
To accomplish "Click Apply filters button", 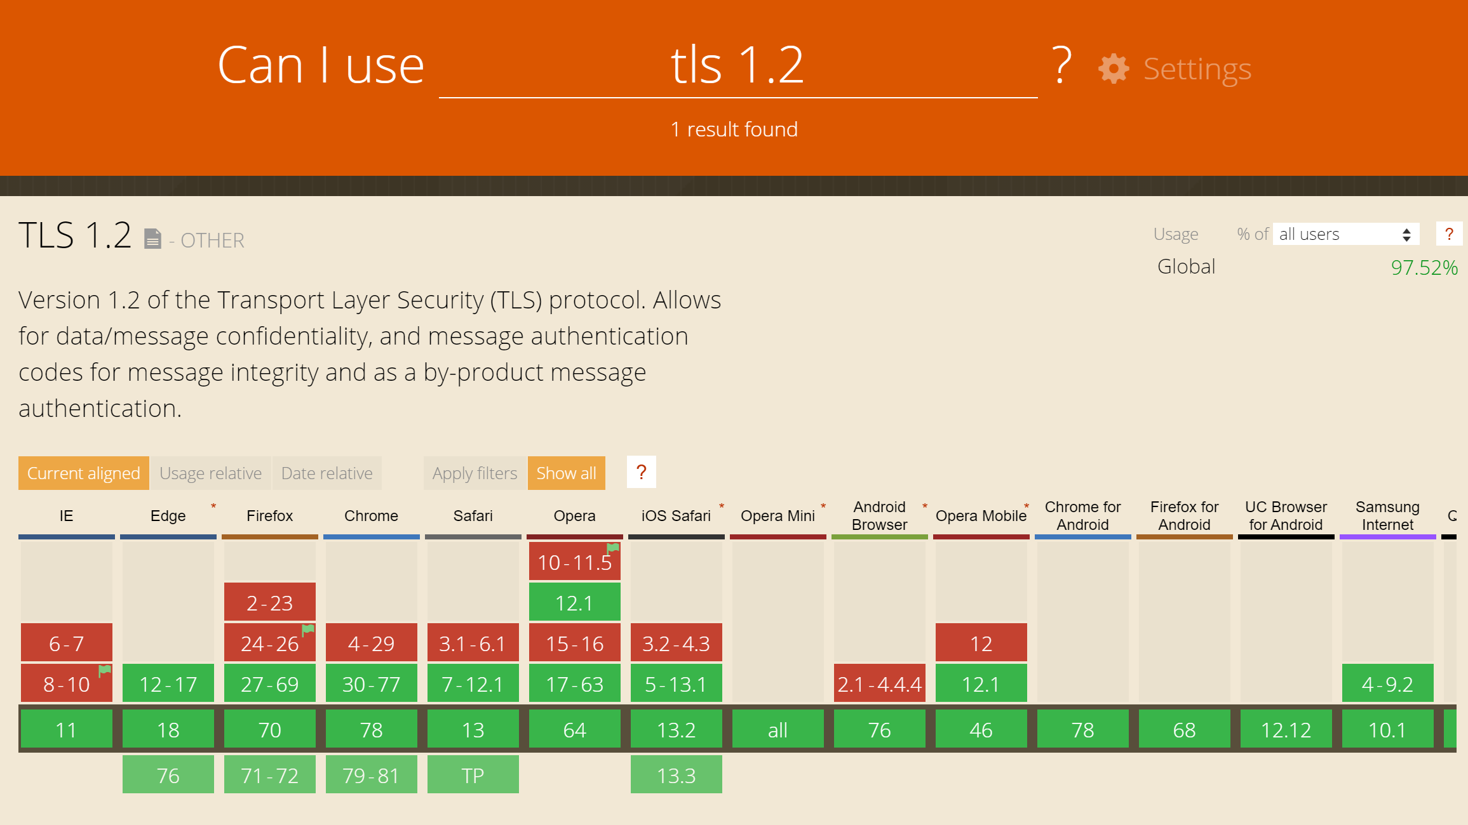I will click(x=474, y=473).
